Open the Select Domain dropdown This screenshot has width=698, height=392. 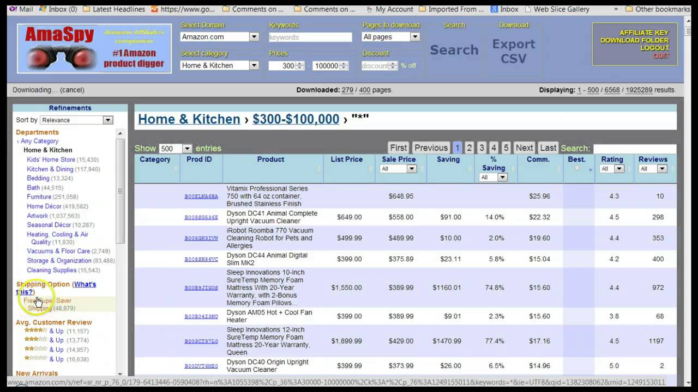click(220, 37)
